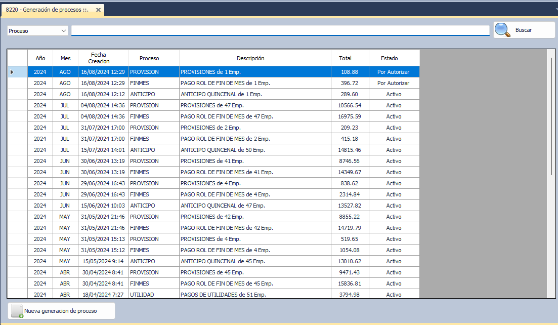The width and height of the screenshot is (558, 325).
Task: Sort by the Año column header
Action: [x=40, y=58]
